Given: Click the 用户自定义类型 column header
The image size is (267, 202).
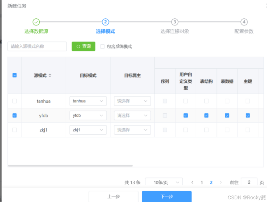Looking at the screenshot, I should [186, 81].
